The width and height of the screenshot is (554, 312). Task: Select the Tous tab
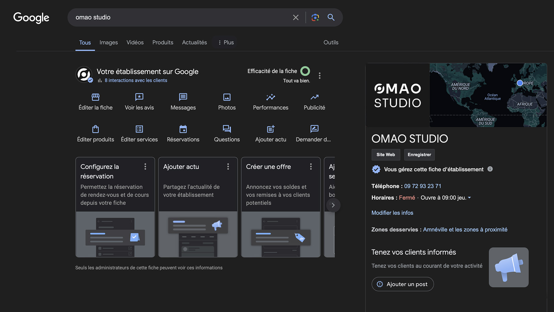pos(85,42)
